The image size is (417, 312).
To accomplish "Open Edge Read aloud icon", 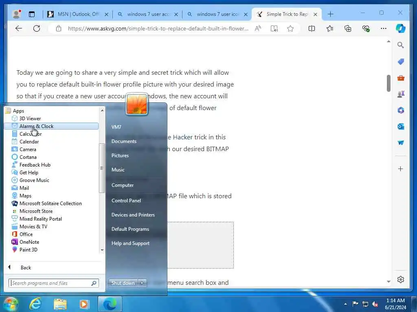I will click(x=258, y=28).
